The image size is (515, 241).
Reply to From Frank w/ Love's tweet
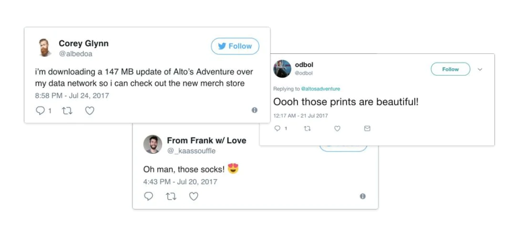pyautogui.click(x=148, y=196)
